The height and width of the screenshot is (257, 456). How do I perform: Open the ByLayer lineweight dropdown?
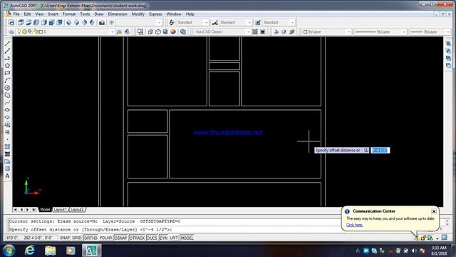click(430, 31)
